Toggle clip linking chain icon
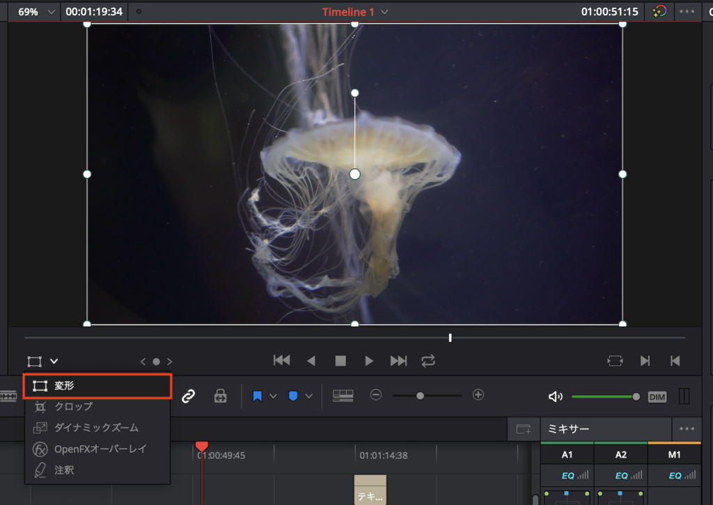 coord(188,396)
